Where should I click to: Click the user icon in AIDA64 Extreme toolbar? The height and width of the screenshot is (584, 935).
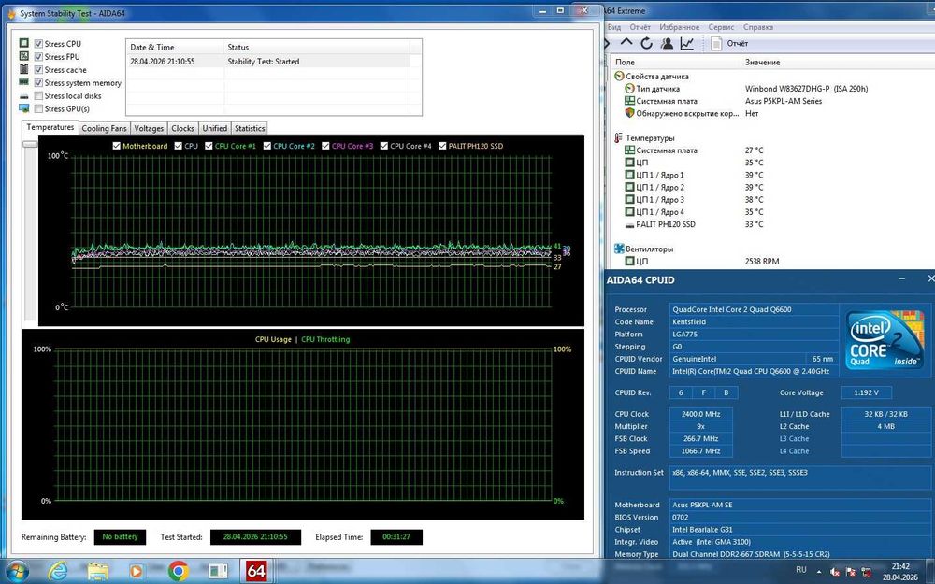[668, 43]
